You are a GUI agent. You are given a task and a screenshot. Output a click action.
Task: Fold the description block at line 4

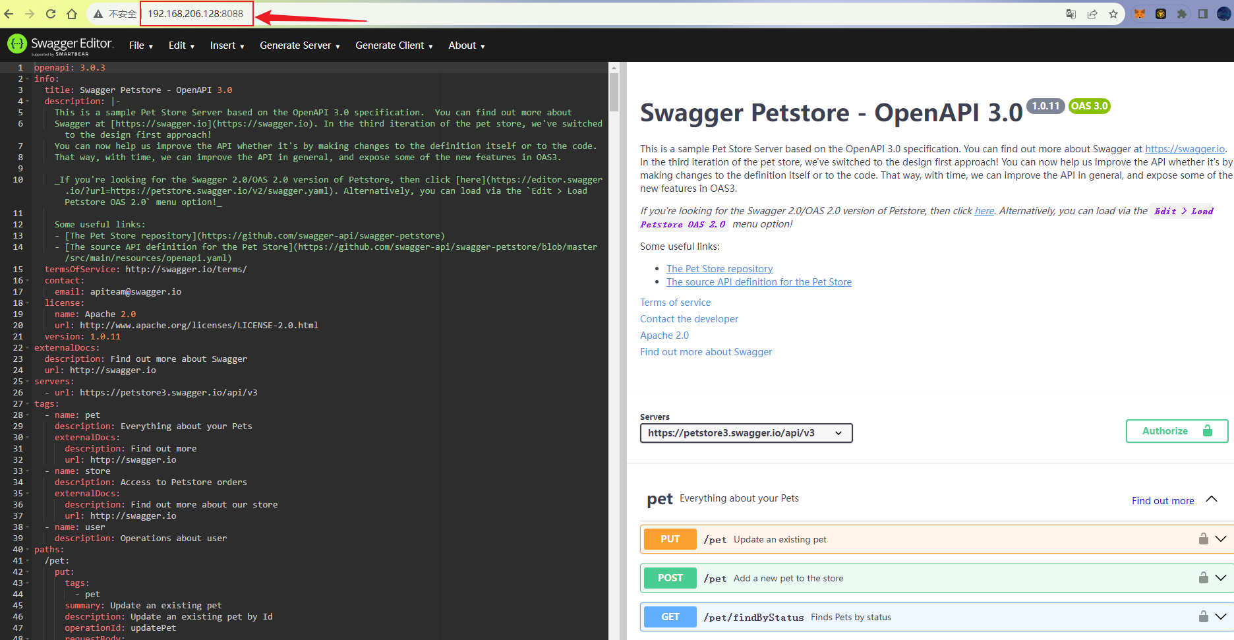click(x=28, y=102)
